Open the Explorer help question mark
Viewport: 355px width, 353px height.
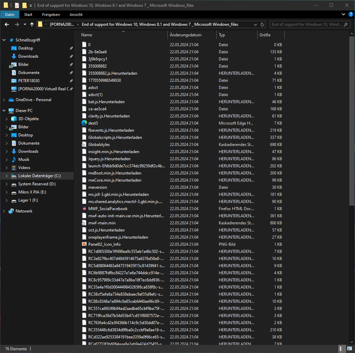coord(350,15)
